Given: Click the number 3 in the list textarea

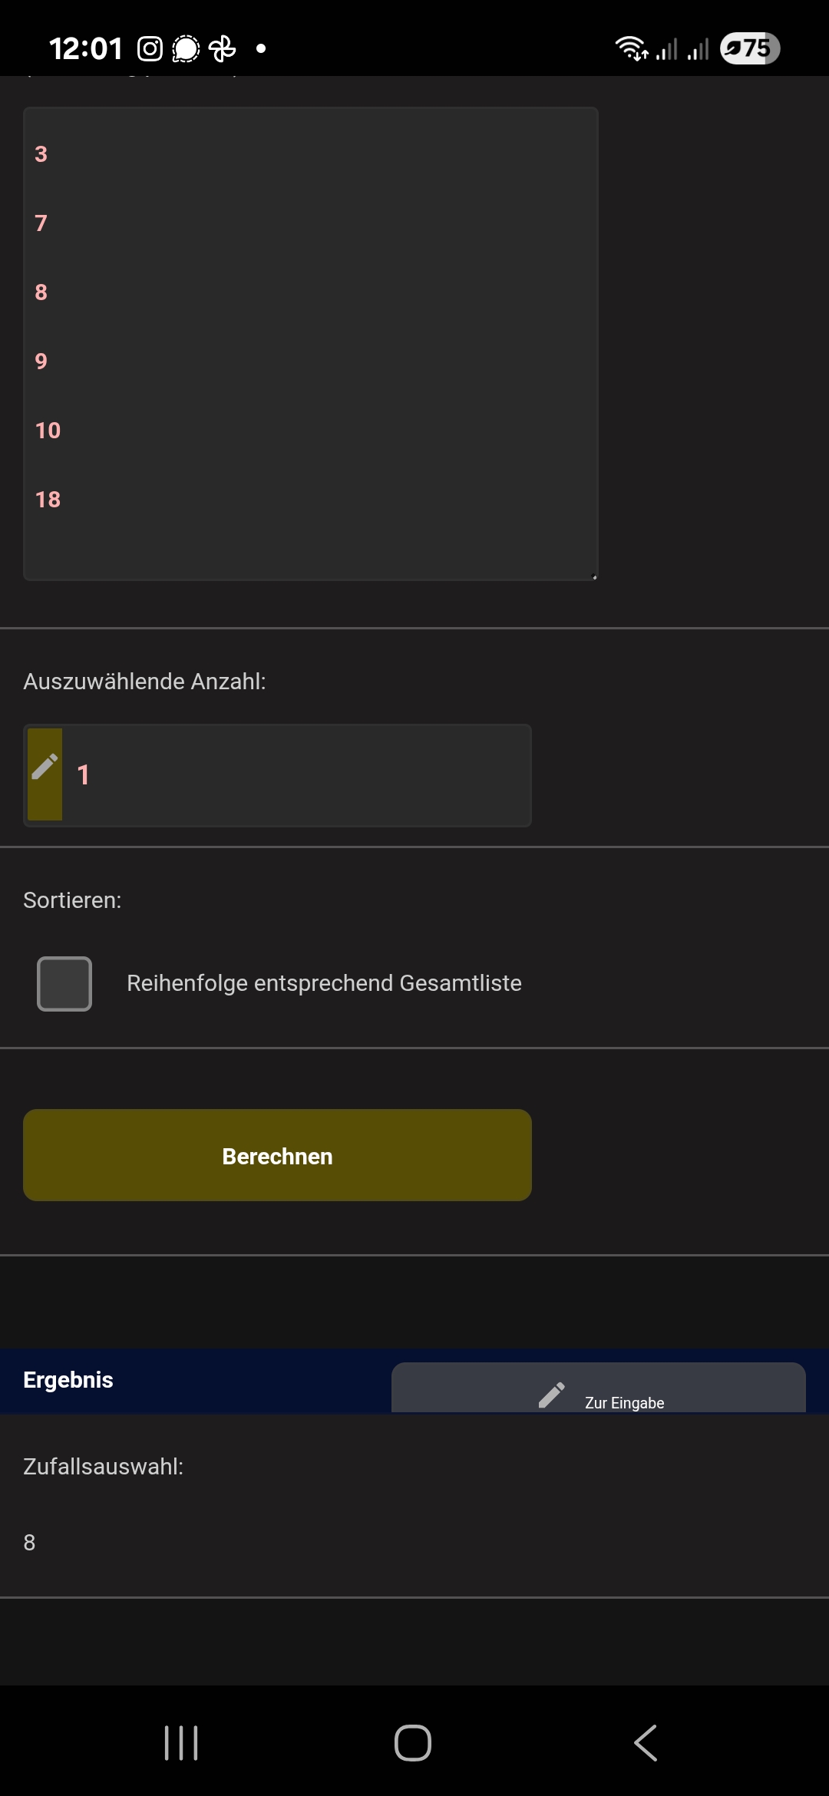Looking at the screenshot, I should click(41, 154).
